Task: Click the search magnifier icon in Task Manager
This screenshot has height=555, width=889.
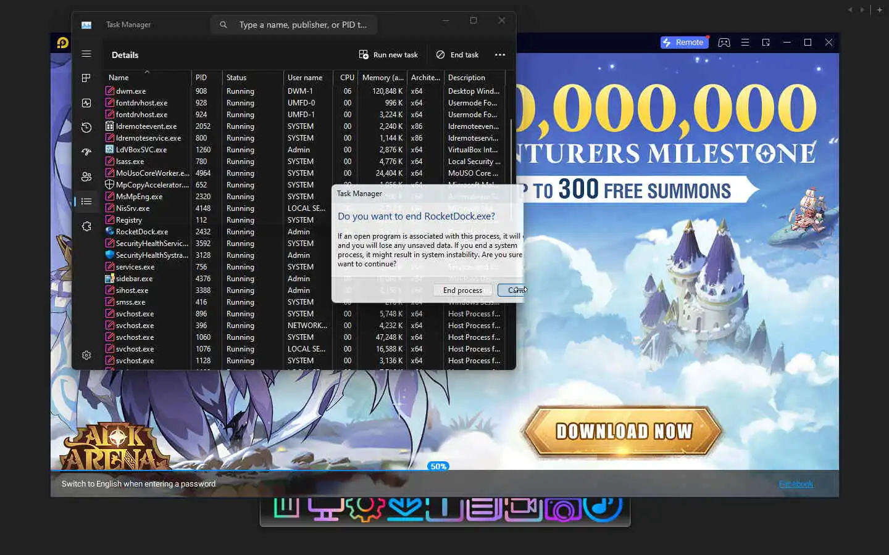Action: (223, 25)
